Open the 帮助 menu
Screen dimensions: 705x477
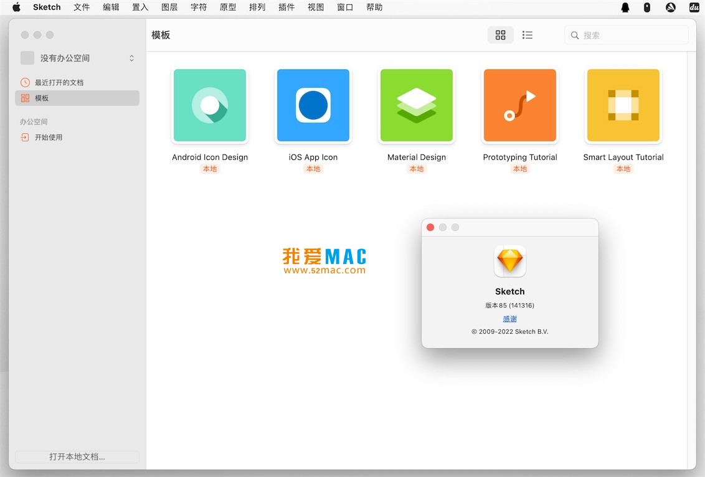pos(374,7)
